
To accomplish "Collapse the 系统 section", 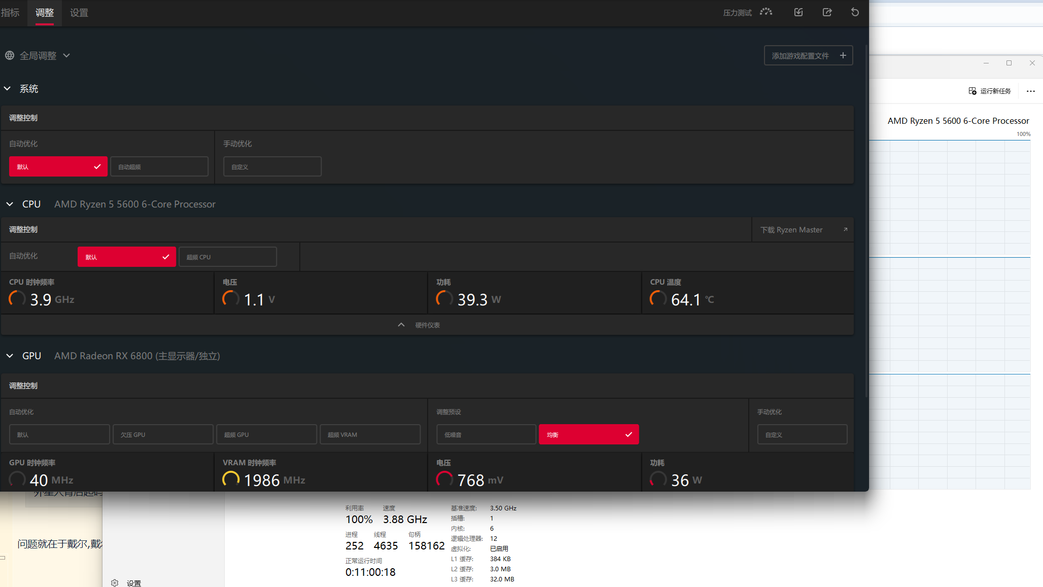I will pos(8,89).
